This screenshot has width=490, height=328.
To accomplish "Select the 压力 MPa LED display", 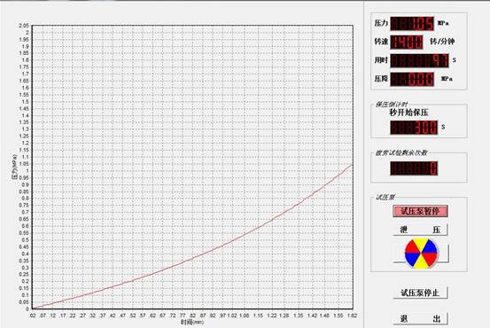I will coord(412,23).
